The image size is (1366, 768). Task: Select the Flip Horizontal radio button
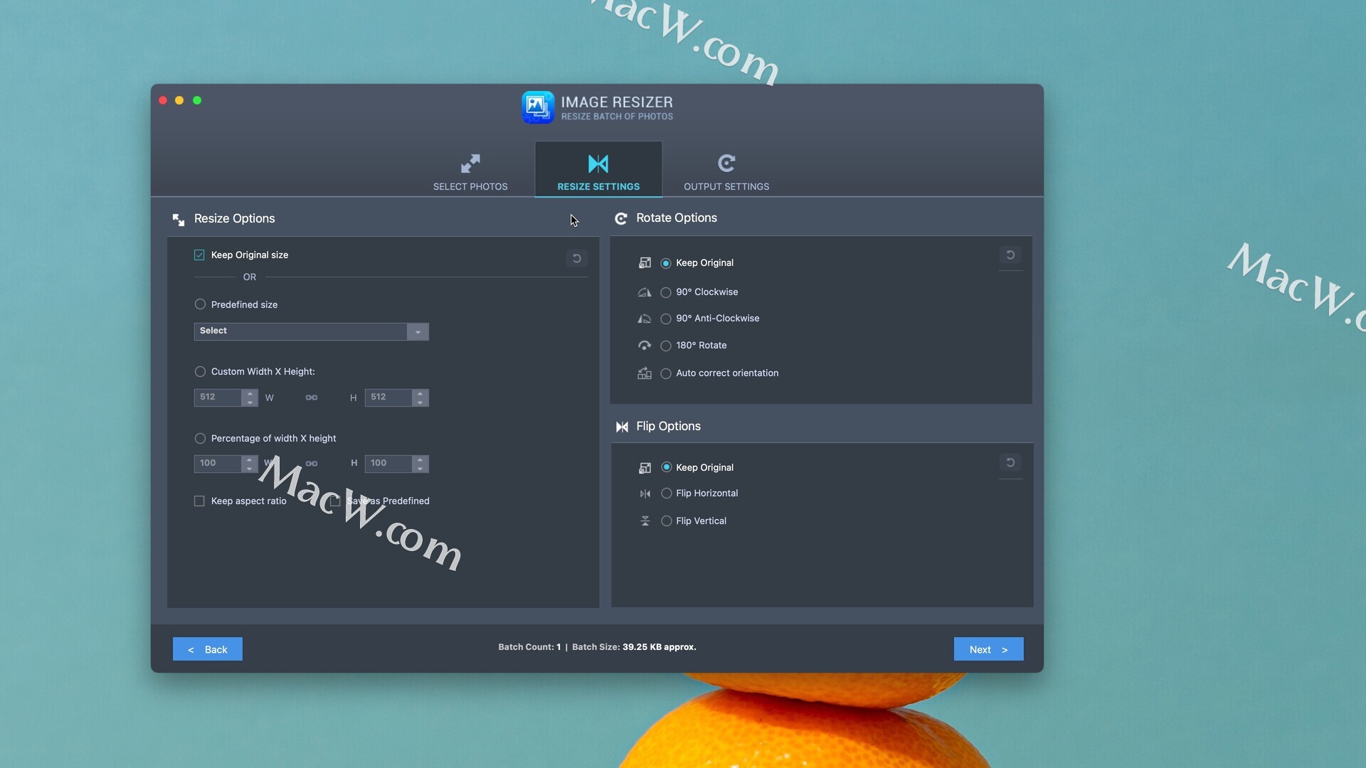pos(667,493)
